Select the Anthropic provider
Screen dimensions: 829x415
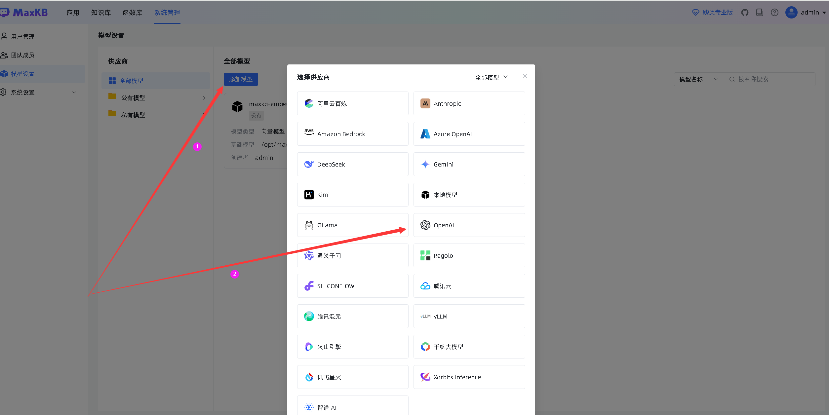click(469, 103)
